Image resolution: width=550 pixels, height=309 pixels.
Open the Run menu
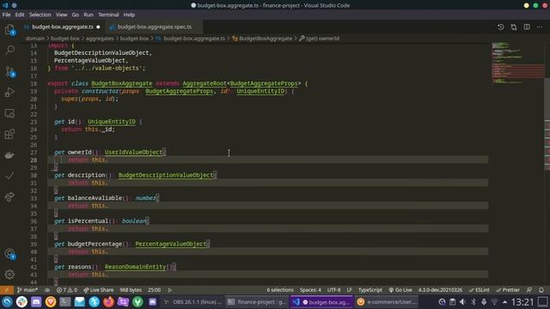(x=89, y=15)
